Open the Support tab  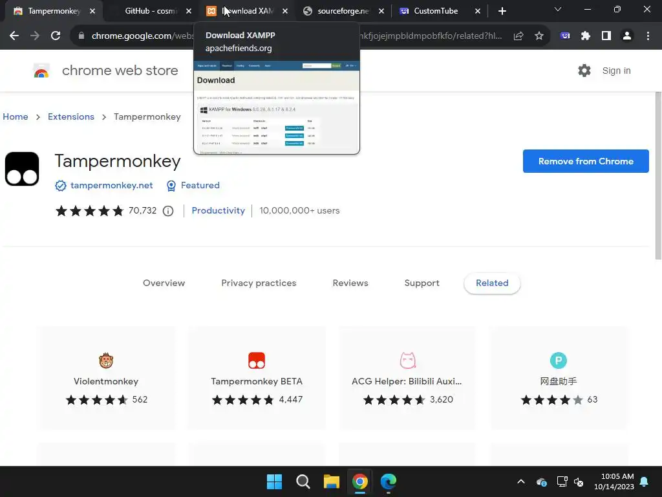pyautogui.click(x=422, y=283)
